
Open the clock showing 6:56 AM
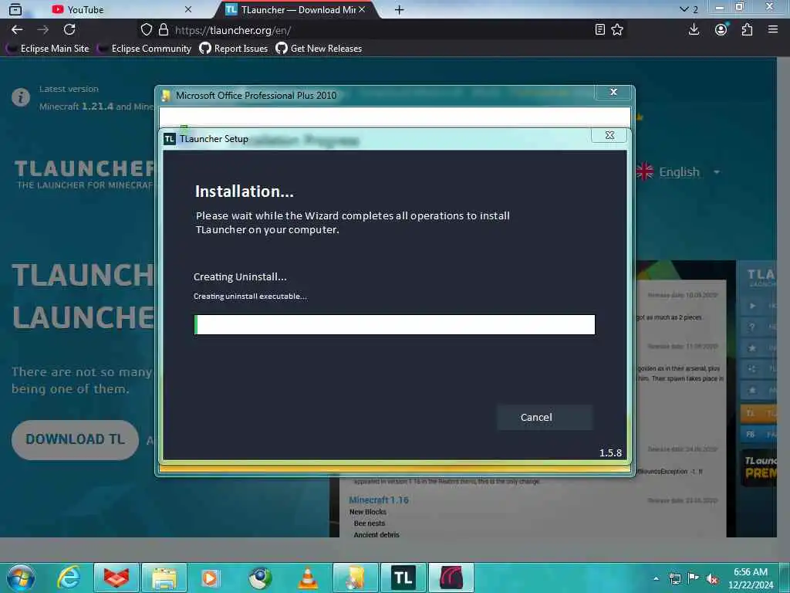point(751,578)
